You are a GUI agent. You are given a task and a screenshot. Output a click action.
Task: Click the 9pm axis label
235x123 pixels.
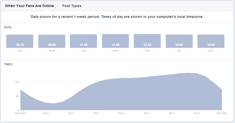(x=197, y=113)
